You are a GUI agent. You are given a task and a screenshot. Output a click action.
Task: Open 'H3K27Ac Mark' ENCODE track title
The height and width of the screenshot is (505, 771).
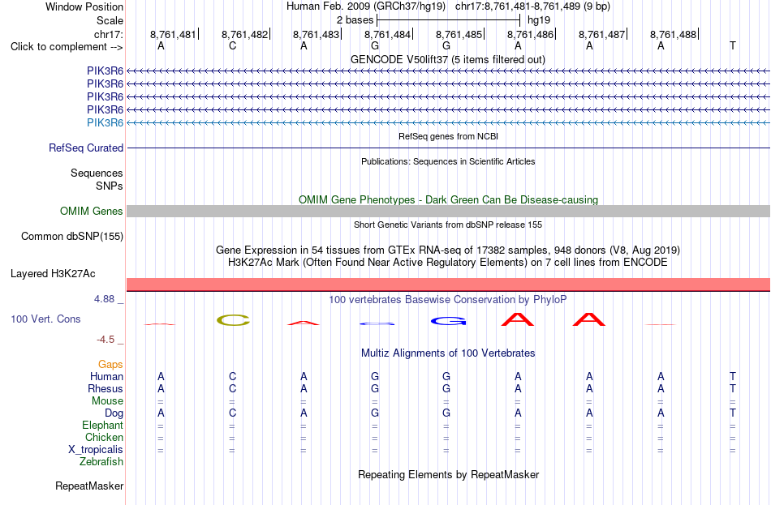pyautogui.click(x=448, y=263)
